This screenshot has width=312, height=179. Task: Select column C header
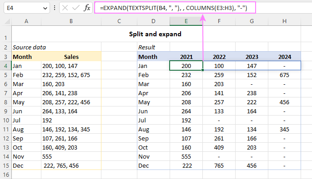[119, 21]
